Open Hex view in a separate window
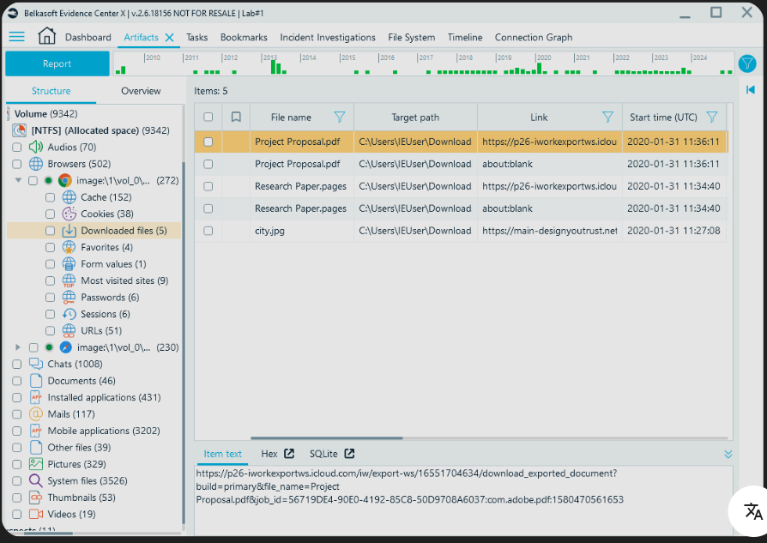 coord(287,453)
